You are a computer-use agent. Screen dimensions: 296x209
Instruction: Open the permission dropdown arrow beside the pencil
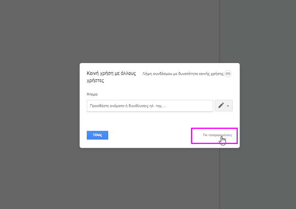(228, 106)
